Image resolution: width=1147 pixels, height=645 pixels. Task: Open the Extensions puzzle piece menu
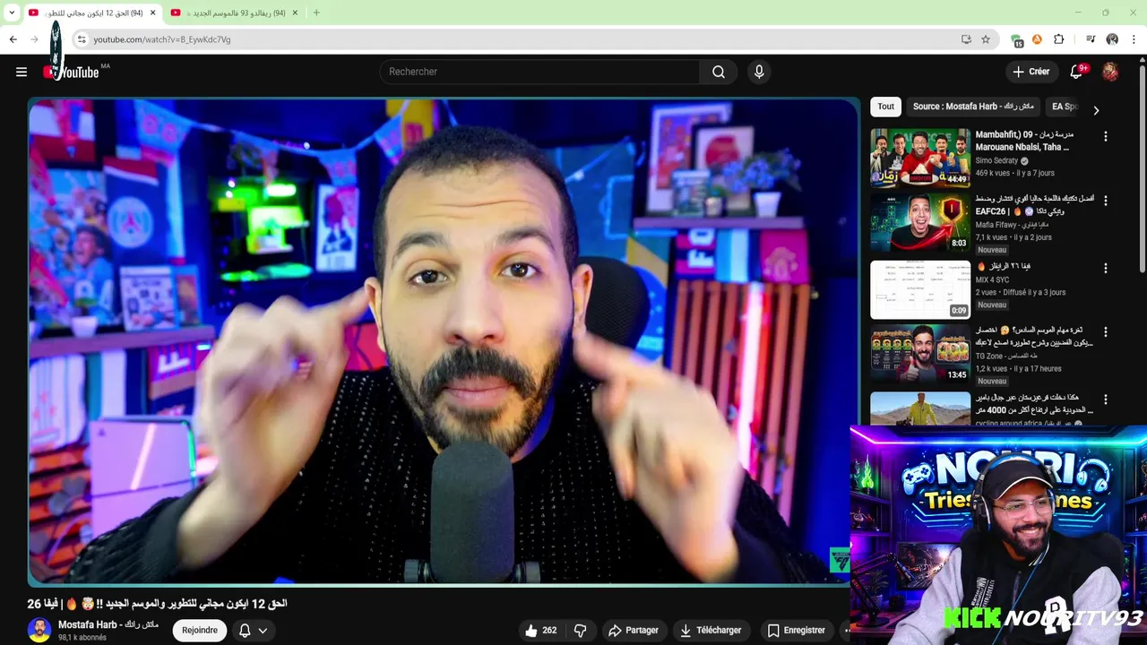click(x=1058, y=39)
